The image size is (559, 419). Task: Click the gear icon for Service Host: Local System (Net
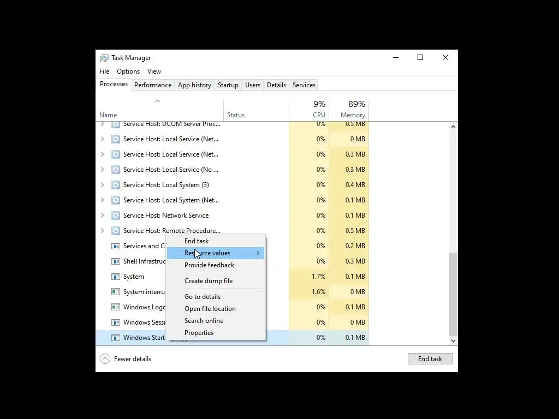(116, 200)
